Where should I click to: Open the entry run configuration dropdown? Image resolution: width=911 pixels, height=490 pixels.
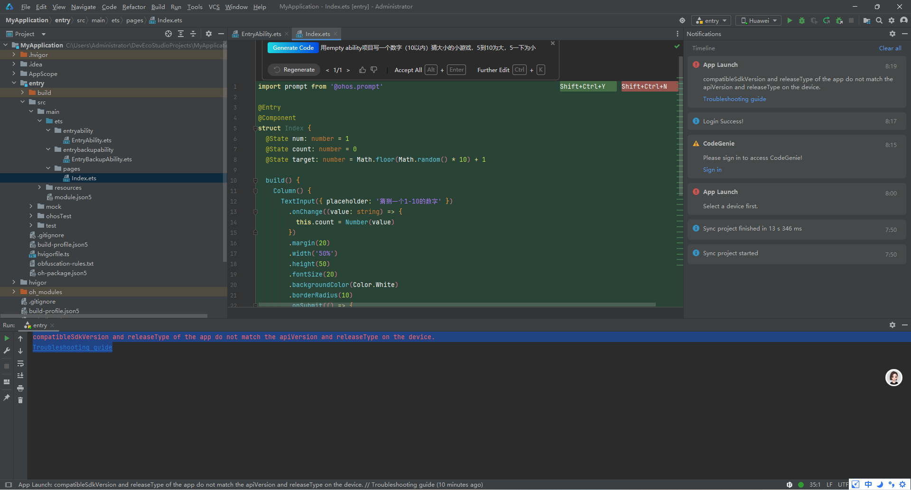712,20
